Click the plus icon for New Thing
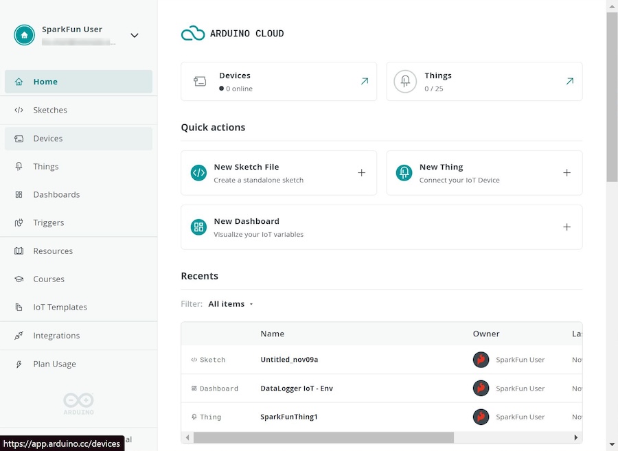The width and height of the screenshot is (618, 451). coord(566,173)
